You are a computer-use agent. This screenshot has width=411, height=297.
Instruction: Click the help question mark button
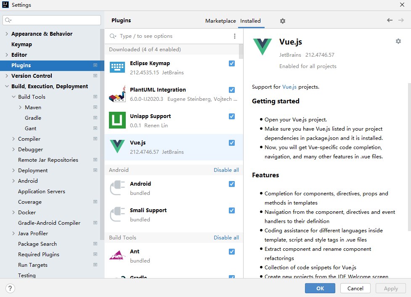(x=11, y=288)
